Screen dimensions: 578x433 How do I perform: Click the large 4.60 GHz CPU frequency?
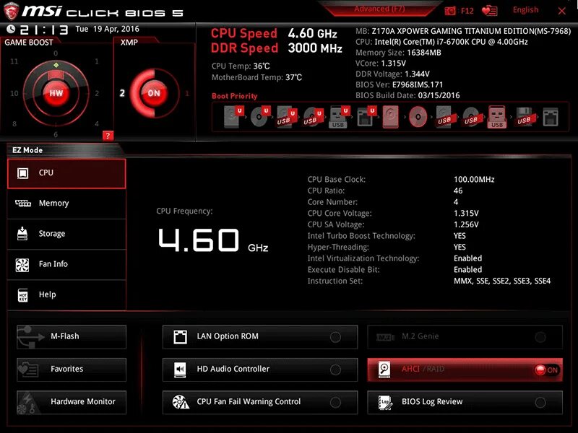point(213,240)
